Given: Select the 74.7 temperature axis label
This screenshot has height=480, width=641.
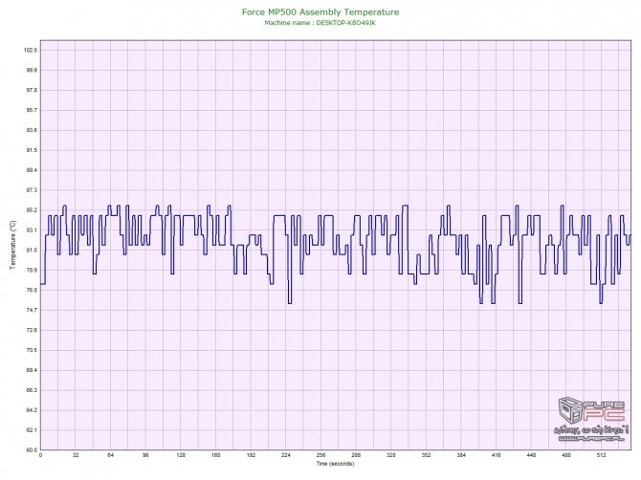Looking at the screenshot, I should point(32,311).
